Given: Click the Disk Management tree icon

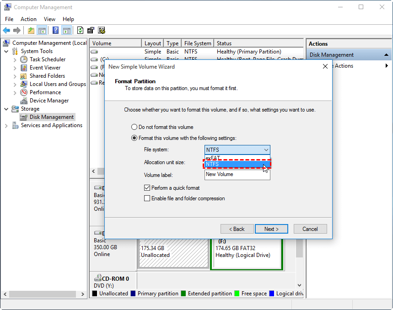Looking at the screenshot, I should (24, 117).
